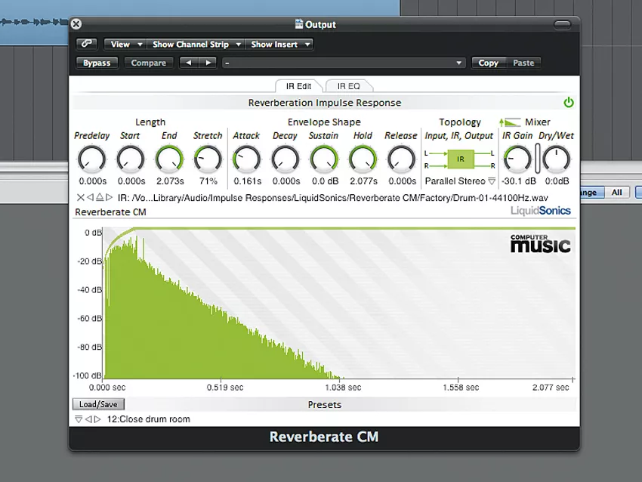
Task: Toggle the Compare button
Action: (148, 63)
